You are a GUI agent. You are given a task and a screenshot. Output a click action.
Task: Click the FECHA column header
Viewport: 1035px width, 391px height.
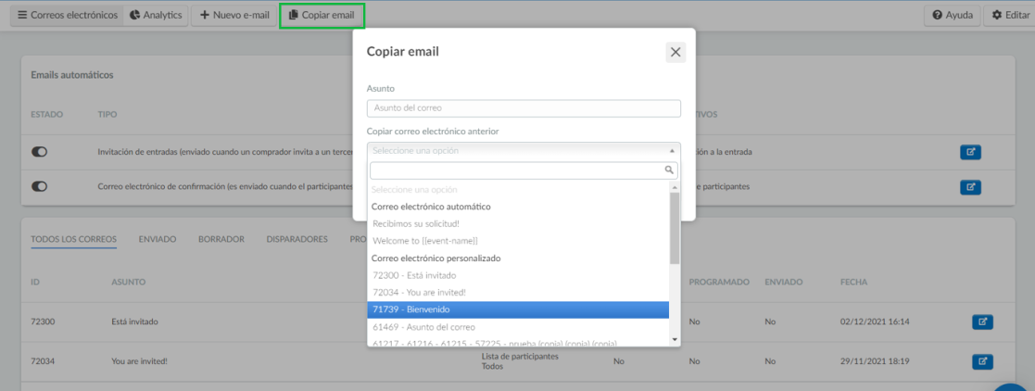853,282
